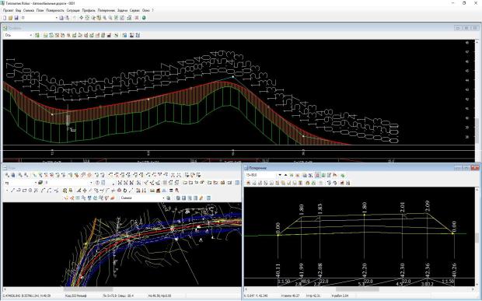Click the Open folder icon in main toolbar
Image resolution: width=482 pixels, height=301 pixels.
pyautogui.click(x=10, y=18)
